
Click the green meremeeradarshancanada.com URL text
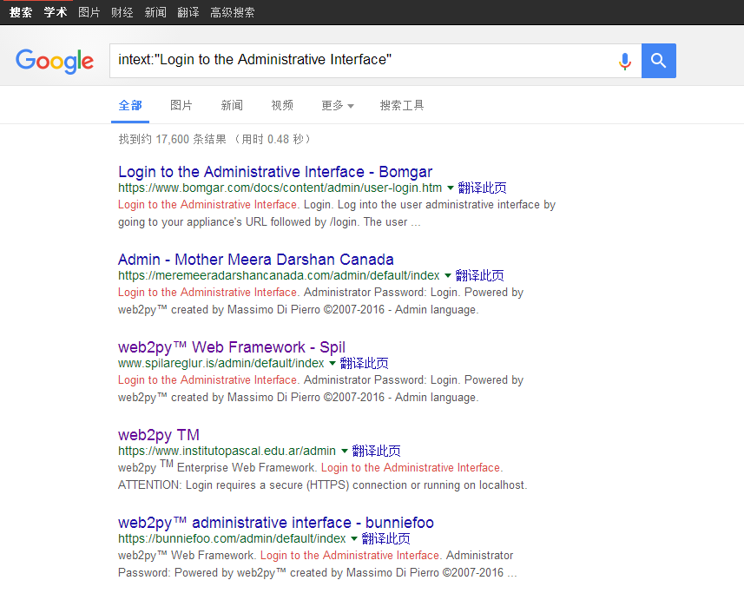pyautogui.click(x=279, y=276)
